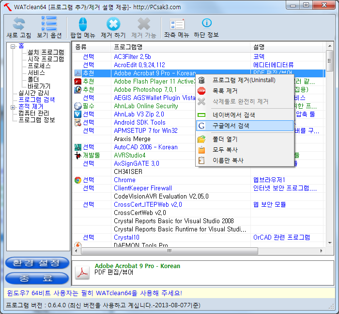Choose 폴더 열기 from context menu

(245, 139)
